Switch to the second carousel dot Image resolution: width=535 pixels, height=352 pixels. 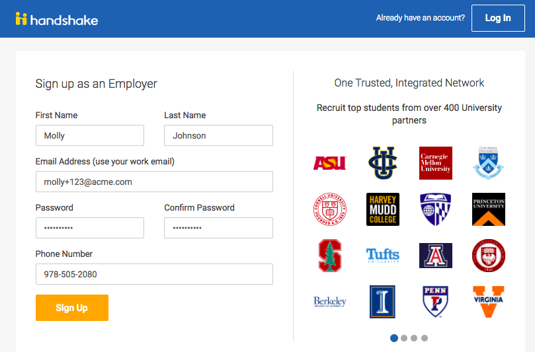click(x=404, y=338)
